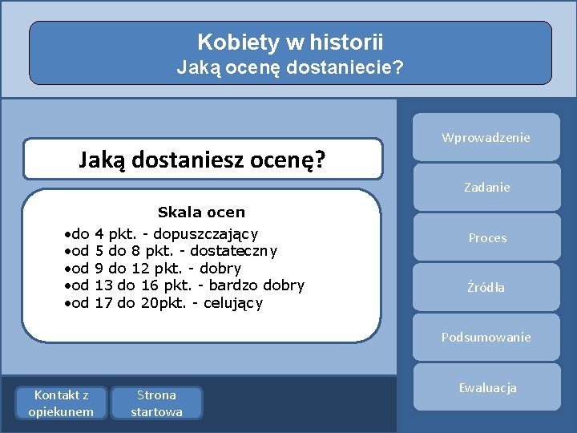Select the subtitle Jaką ocenę dostaniecie?

(x=290, y=67)
